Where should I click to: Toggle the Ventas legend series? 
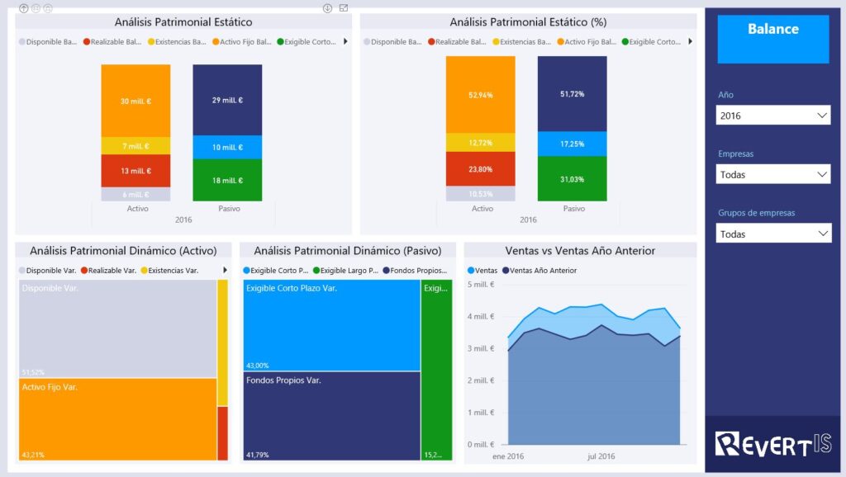[x=482, y=271]
